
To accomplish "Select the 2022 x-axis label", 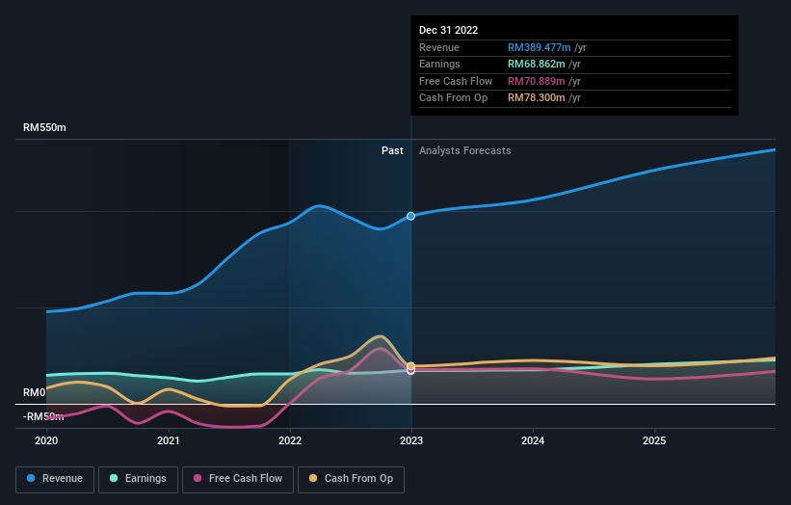I will point(290,440).
